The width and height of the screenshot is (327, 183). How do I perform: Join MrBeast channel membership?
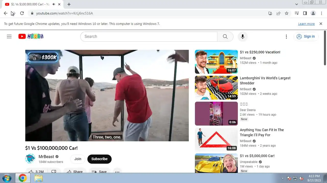tap(78, 159)
